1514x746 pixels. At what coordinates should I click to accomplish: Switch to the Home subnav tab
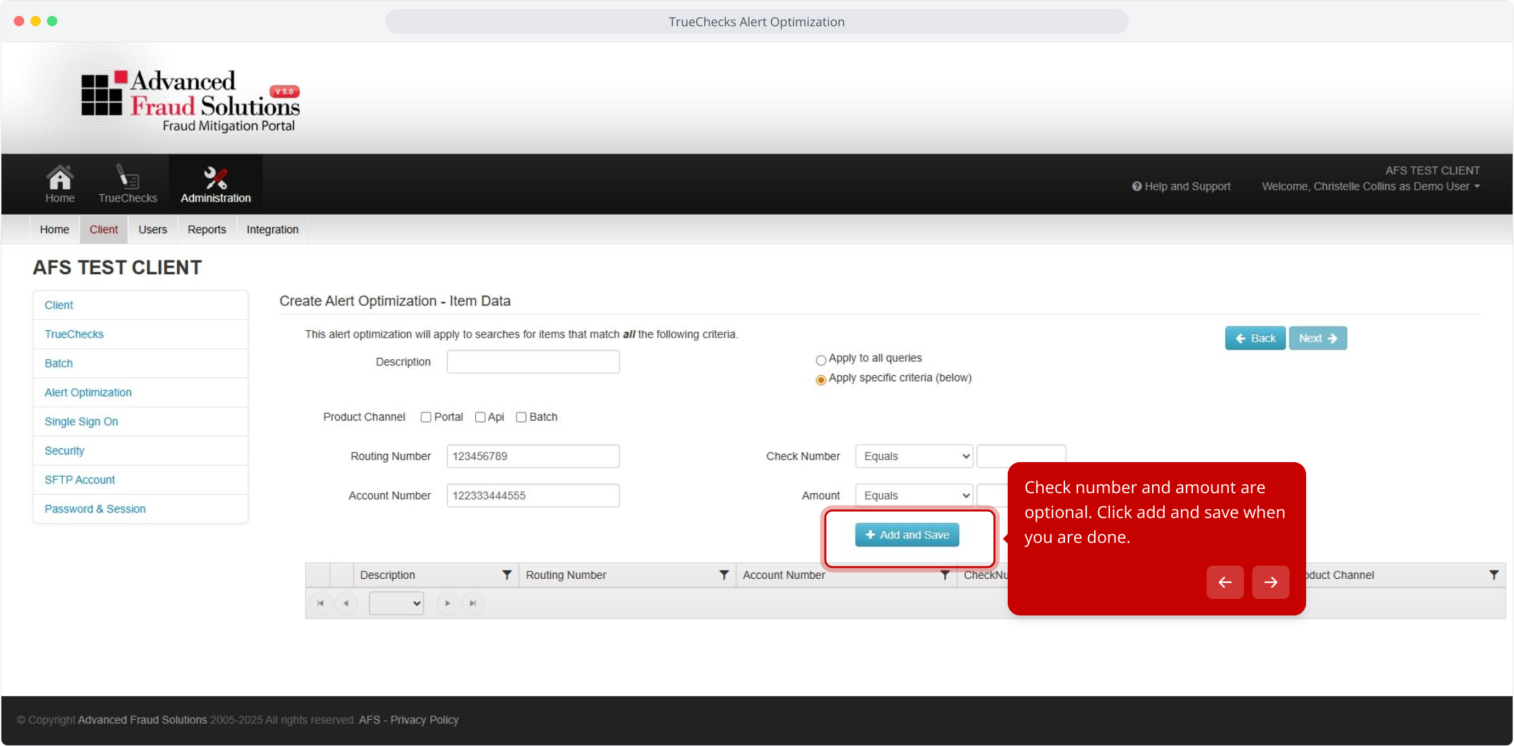(55, 229)
